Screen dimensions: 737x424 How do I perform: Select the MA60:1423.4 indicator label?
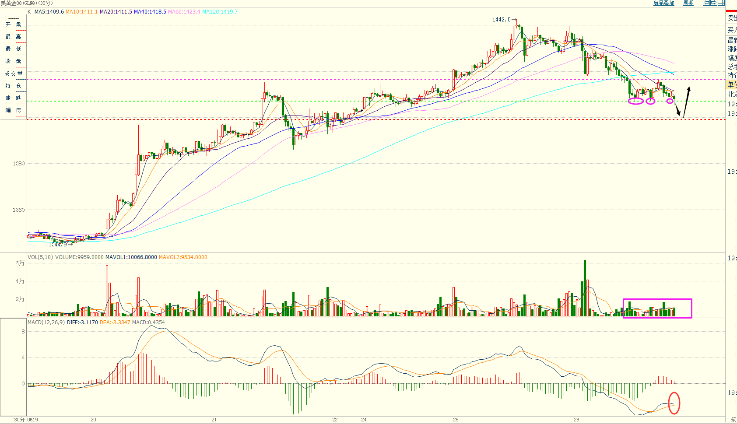(x=184, y=12)
